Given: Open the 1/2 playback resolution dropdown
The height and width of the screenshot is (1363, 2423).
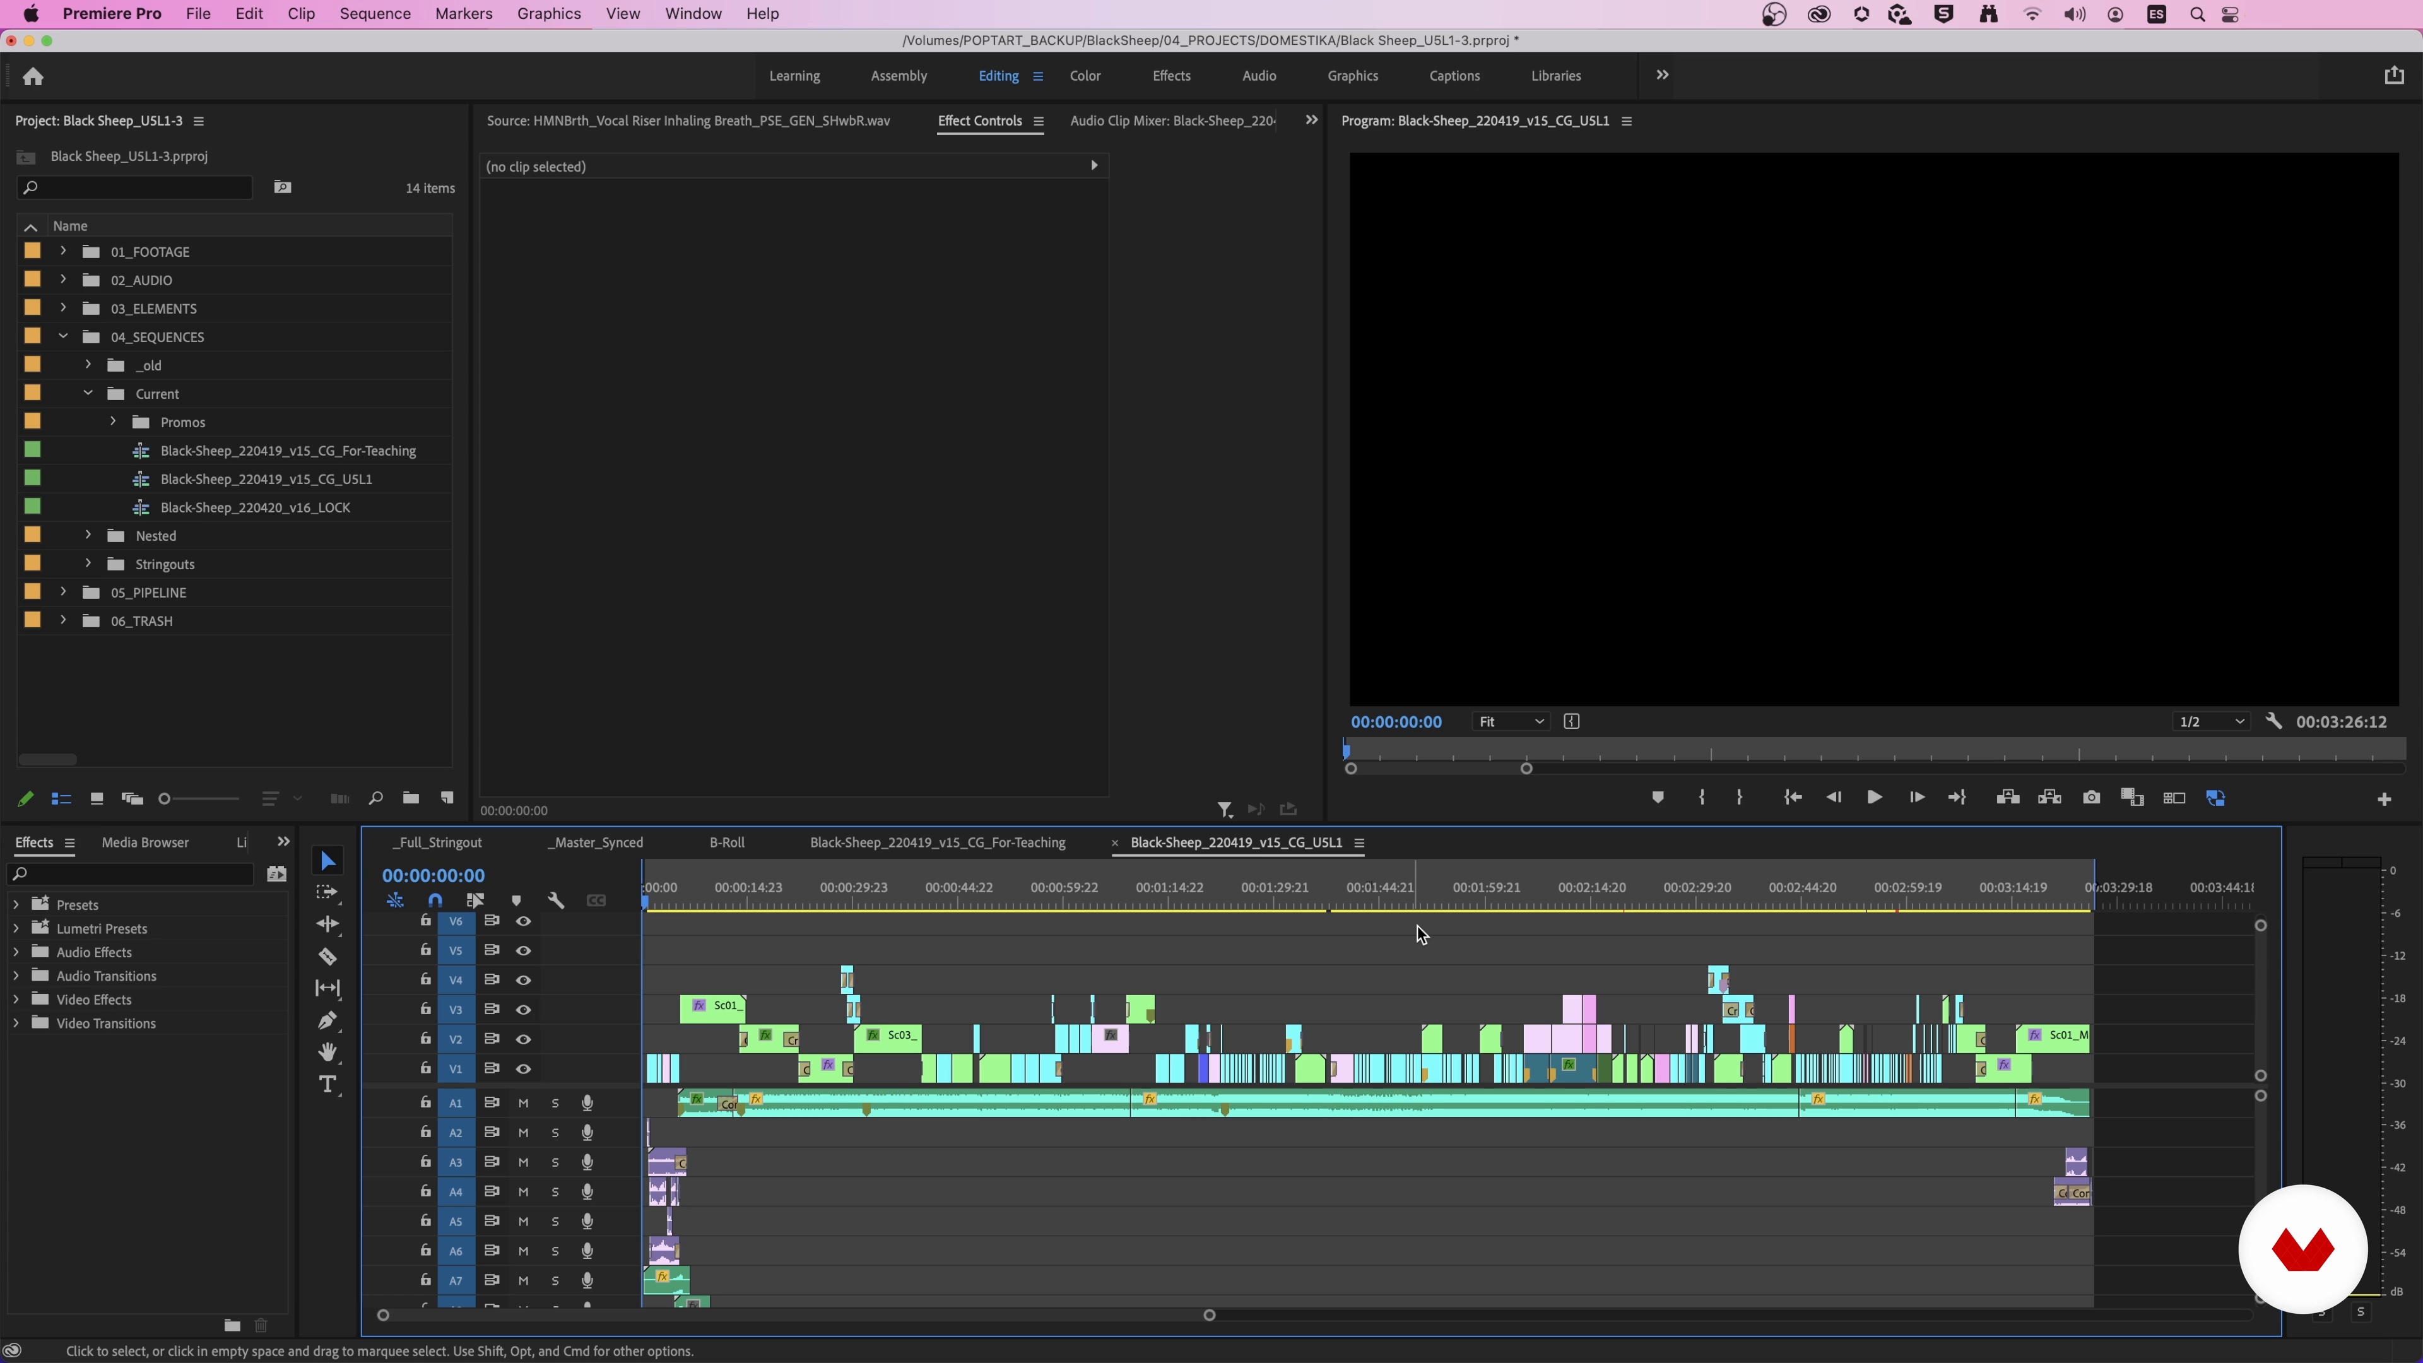Looking at the screenshot, I should click(2212, 721).
